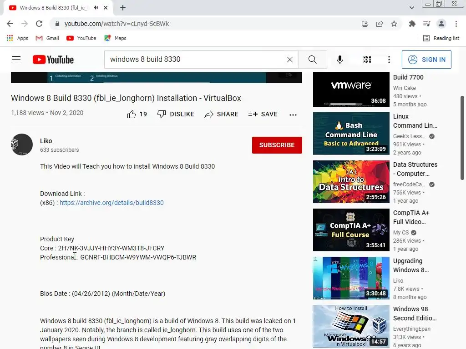Viewport: 466px width, 349px height.
Task: Click the address bar URL
Action: pyautogui.click(x=116, y=24)
